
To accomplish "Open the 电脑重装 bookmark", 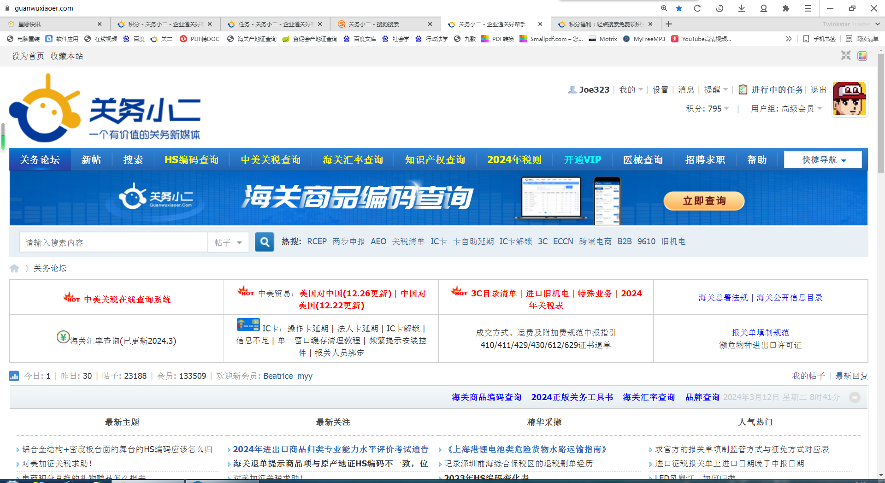I will pyautogui.click(x=24, y=39).
